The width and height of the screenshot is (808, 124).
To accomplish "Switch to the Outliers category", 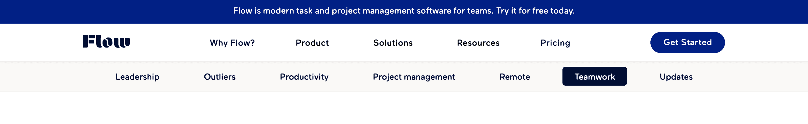I will 219,76.
